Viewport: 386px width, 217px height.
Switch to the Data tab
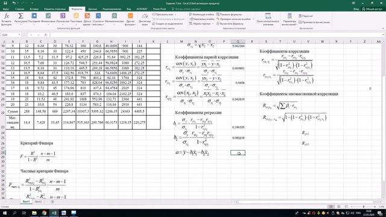92,9
